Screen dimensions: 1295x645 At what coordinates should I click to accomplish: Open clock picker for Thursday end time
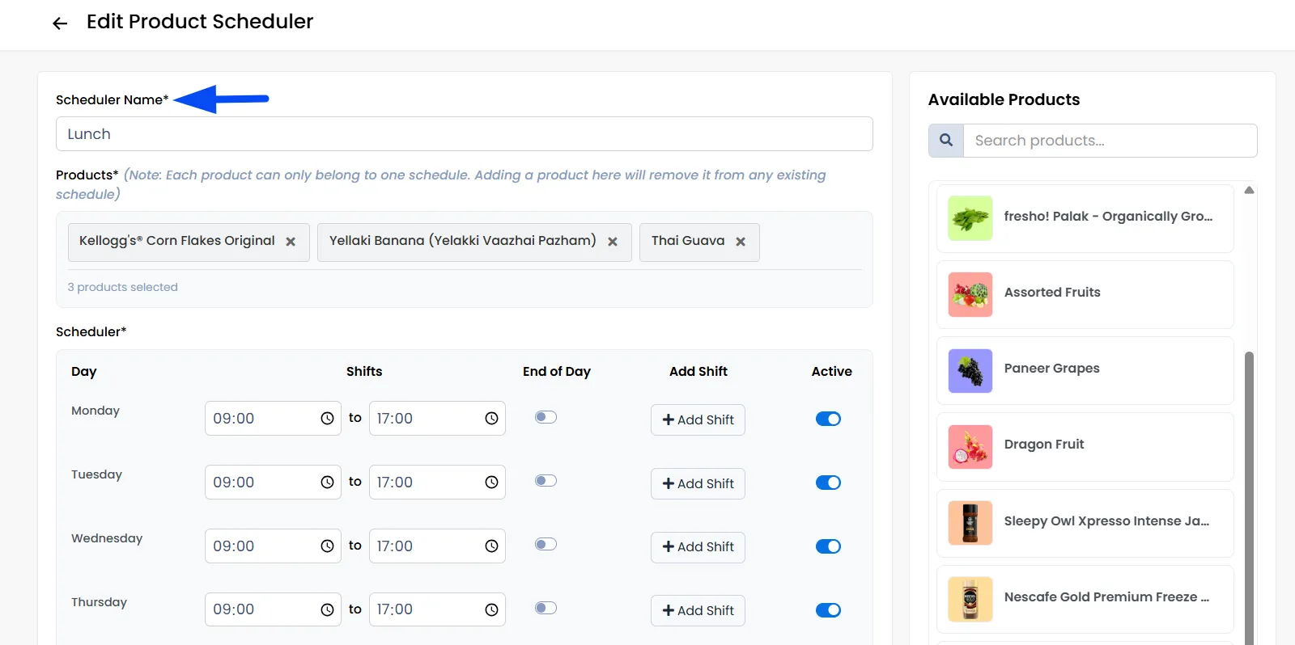pos(491,610)
